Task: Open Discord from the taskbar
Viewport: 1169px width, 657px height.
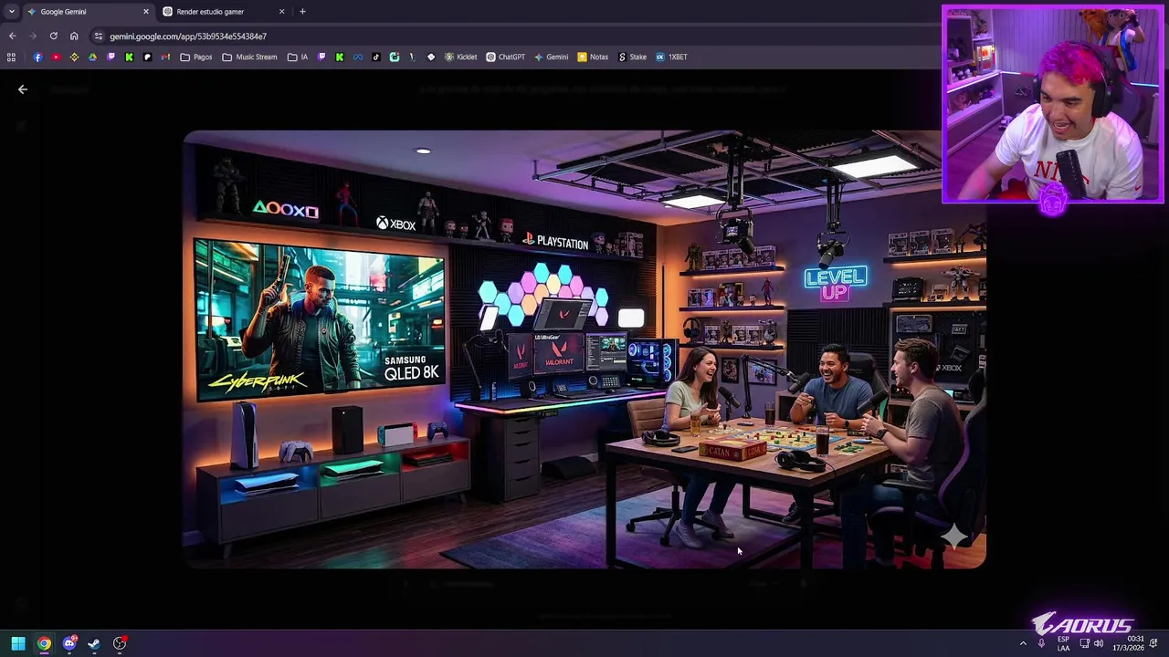Action: pos(69,643)
